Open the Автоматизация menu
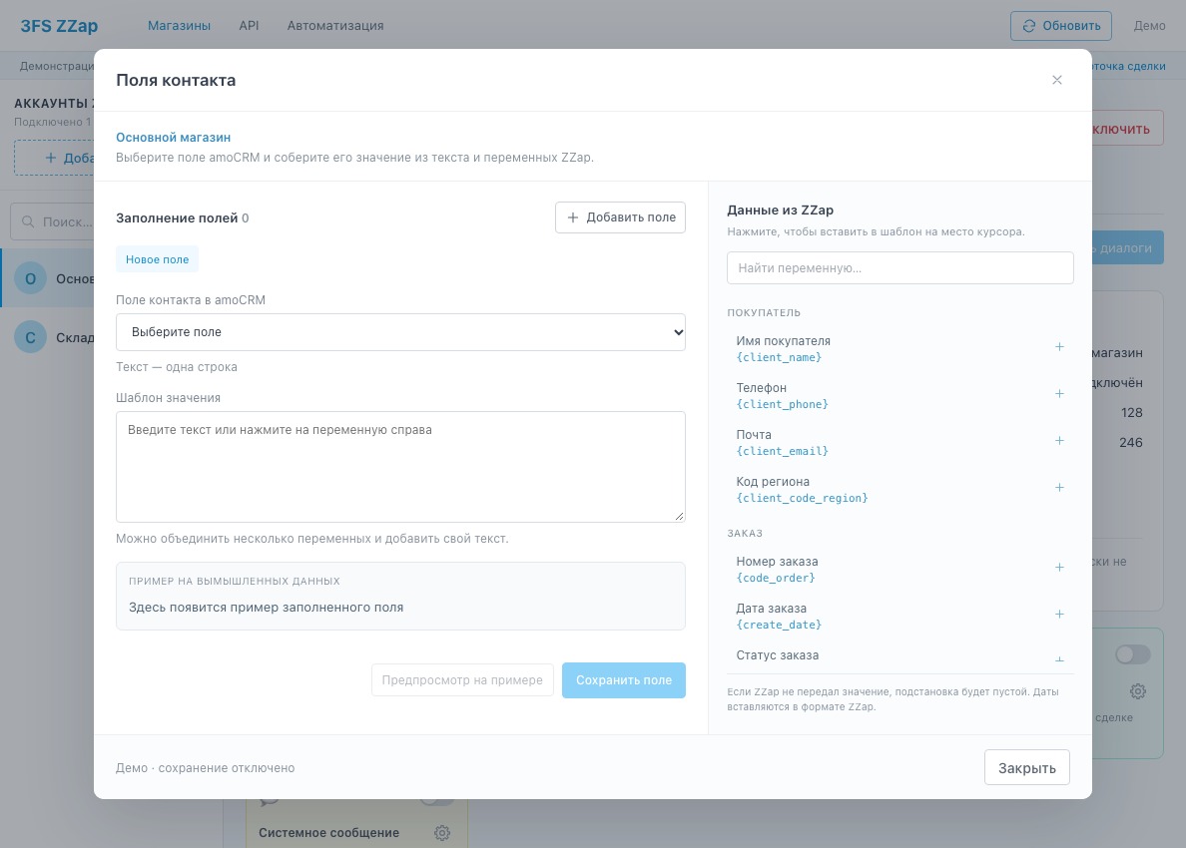The image size is (1186, 848). (x=335, y=26)
